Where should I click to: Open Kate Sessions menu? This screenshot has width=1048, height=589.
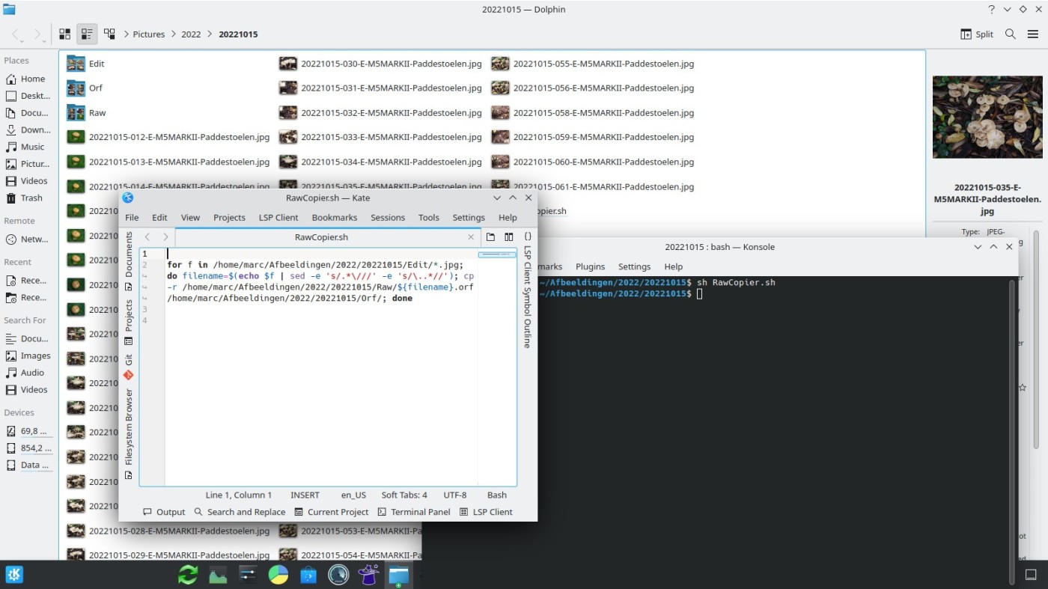pyautogui.click(x=388, y=217)
